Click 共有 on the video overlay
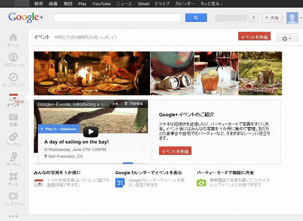Viewport: 303px width, 221px height. [115, 104]
